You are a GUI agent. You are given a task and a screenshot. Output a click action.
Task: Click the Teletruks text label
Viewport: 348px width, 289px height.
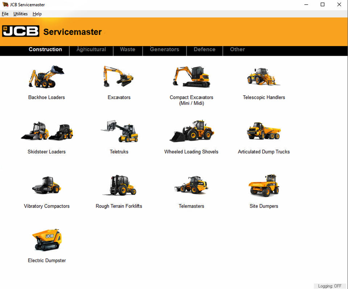(x=119, y=152)
